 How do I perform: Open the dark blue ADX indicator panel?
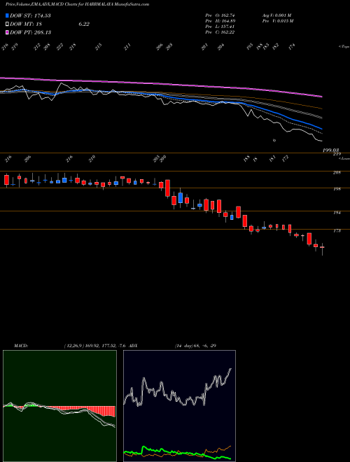(x=179, y=406)
